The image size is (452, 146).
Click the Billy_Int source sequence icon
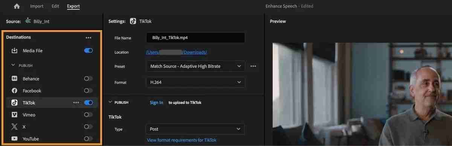click(28, 21)
